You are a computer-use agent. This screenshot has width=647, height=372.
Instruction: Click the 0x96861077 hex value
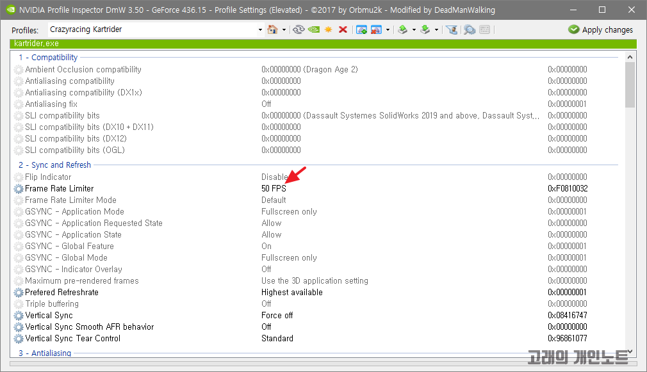(x=568, y=339)
